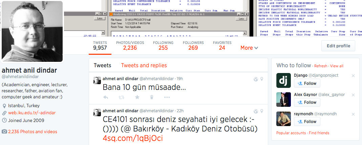Follow Alex Gaynor
Screen dimensions: 362x145
[307, 102]
